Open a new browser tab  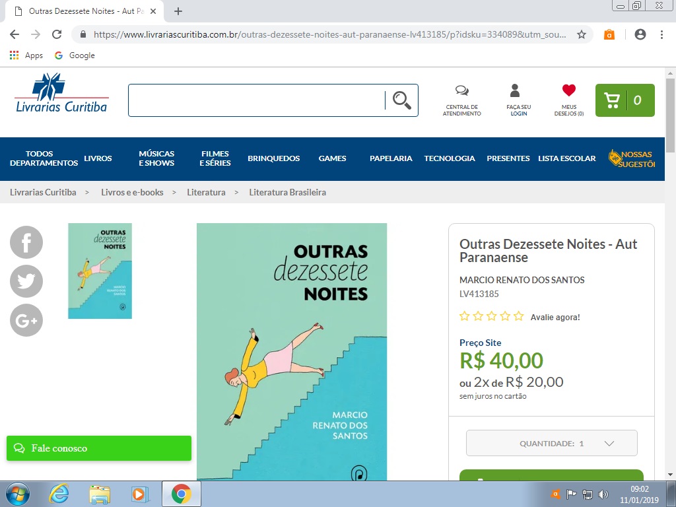[178, 11]
